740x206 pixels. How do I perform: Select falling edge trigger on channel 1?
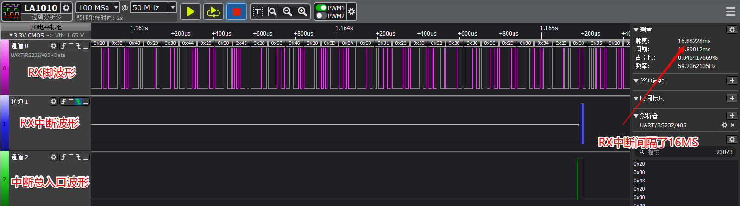(78, 101)
